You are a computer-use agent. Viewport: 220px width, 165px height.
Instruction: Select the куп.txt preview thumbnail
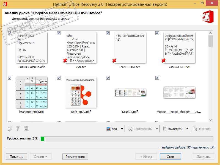coord(81,47)
